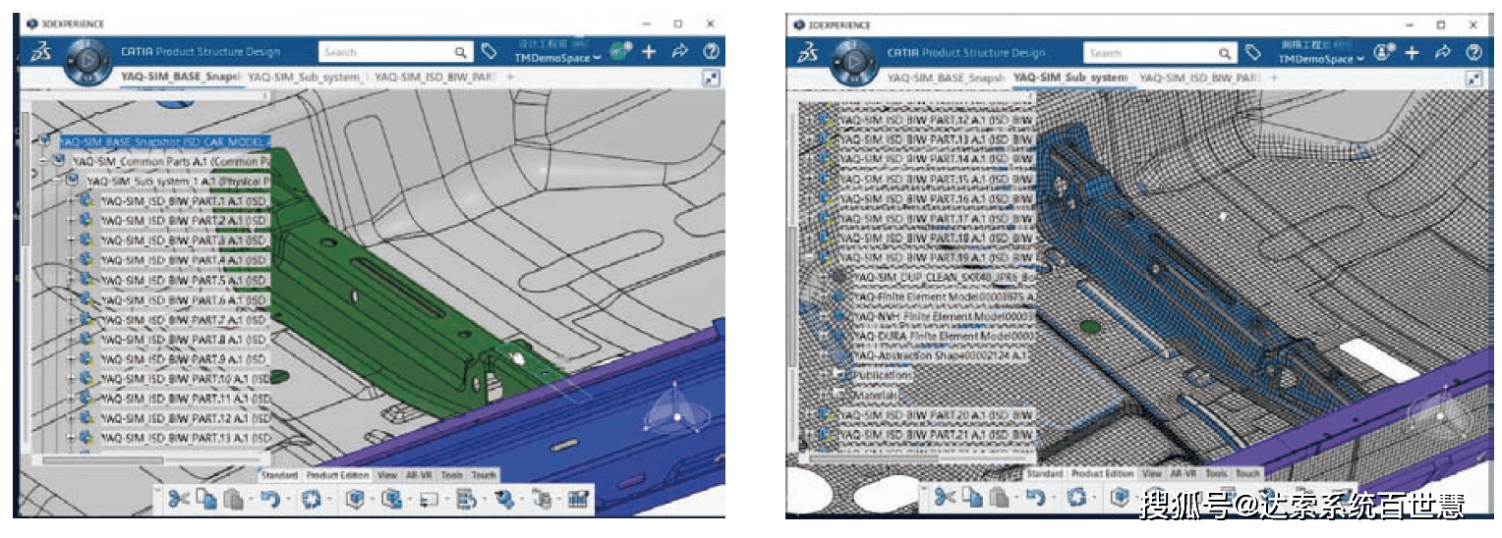Click the Paste icon in left window toolbar
The image size is (1502, 538).
[232, 499]
